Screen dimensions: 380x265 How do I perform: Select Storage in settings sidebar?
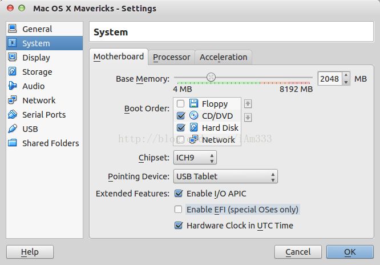pos(45,72)
